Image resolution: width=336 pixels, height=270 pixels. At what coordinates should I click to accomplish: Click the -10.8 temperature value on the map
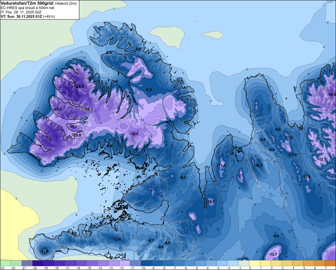(293, 155)
